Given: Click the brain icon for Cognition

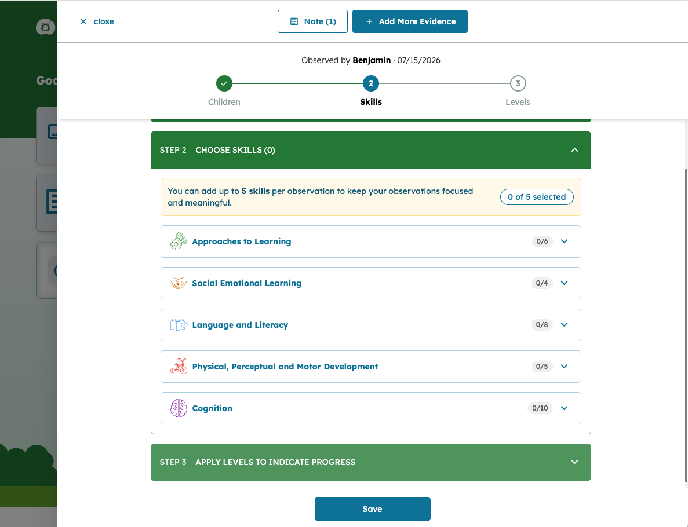Looking at the screenshot, I should click(x=179, y=408).
